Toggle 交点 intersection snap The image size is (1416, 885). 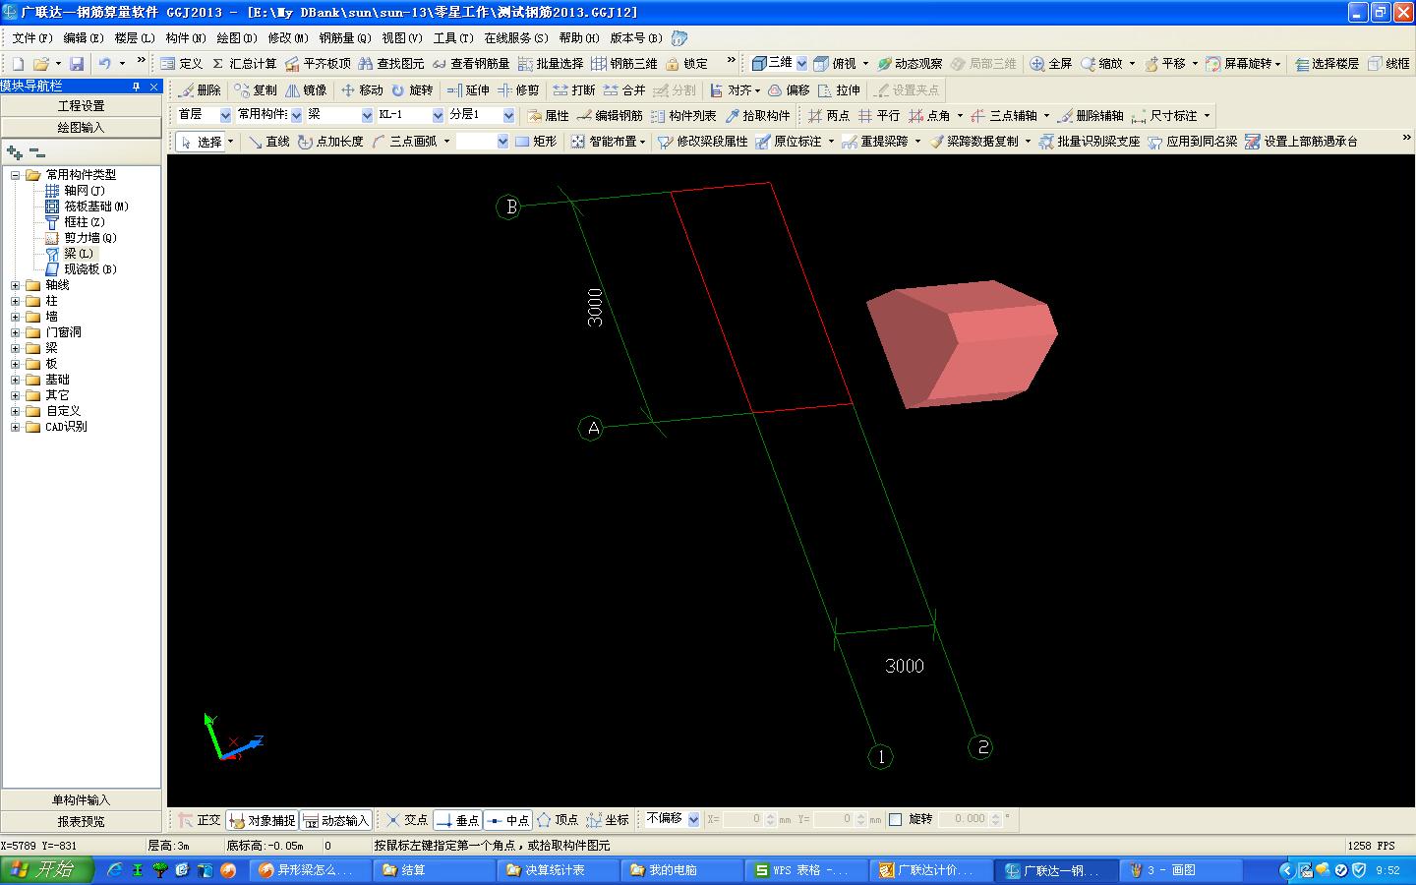407,819
